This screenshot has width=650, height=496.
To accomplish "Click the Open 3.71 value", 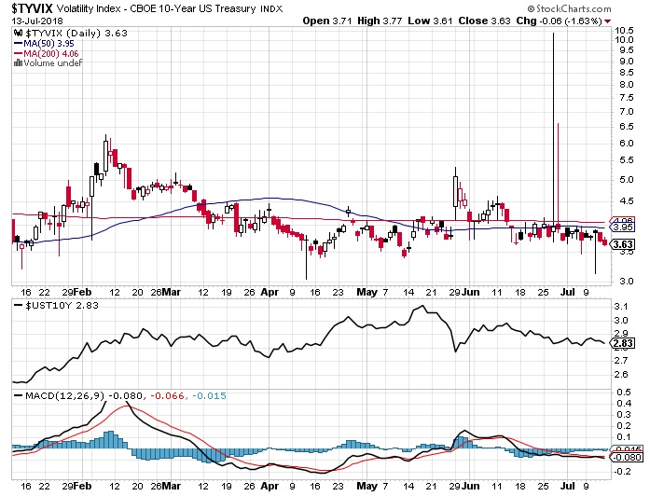I will tap(327, 21).
